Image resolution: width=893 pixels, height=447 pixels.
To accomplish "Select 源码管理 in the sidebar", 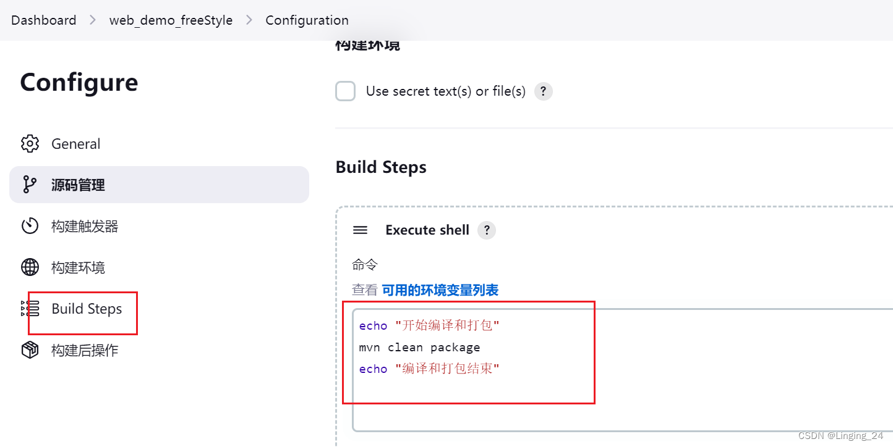I will [159, 185].
